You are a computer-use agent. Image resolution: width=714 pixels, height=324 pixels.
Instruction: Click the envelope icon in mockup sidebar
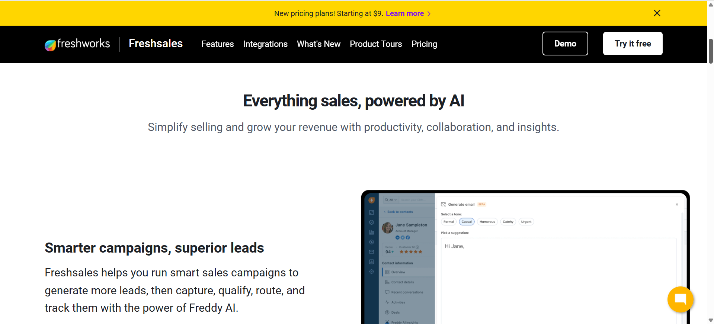click(x=371, y=252)
